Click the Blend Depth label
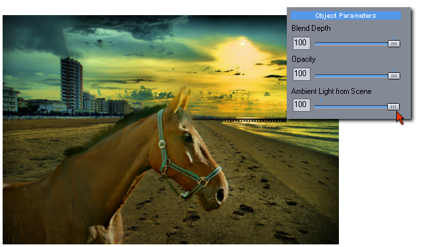Screen dimensions: 422x247 (311, 28)
